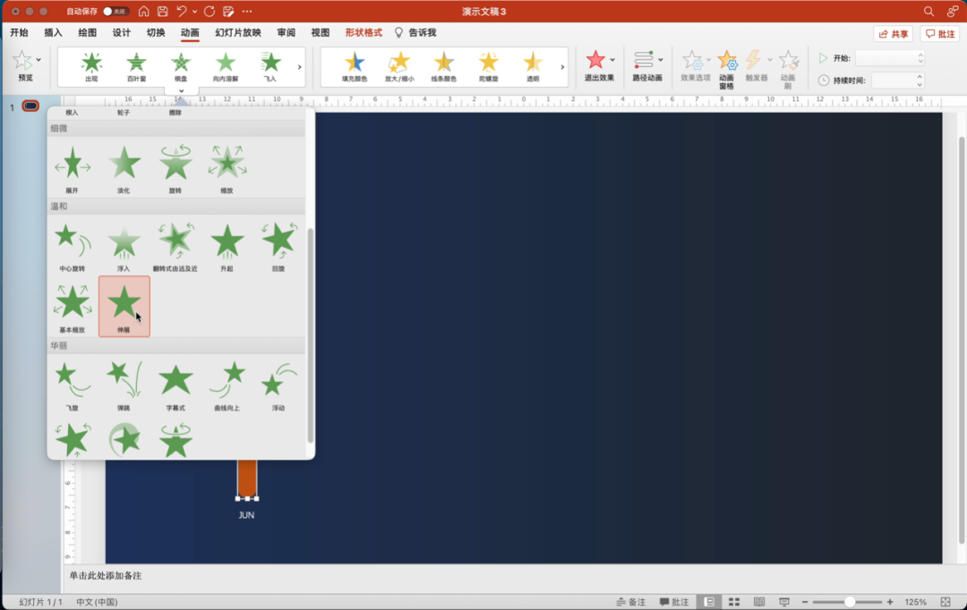
Task: Click the undo arrow icon
Action: pyautogui.click(x=181, y=11)
